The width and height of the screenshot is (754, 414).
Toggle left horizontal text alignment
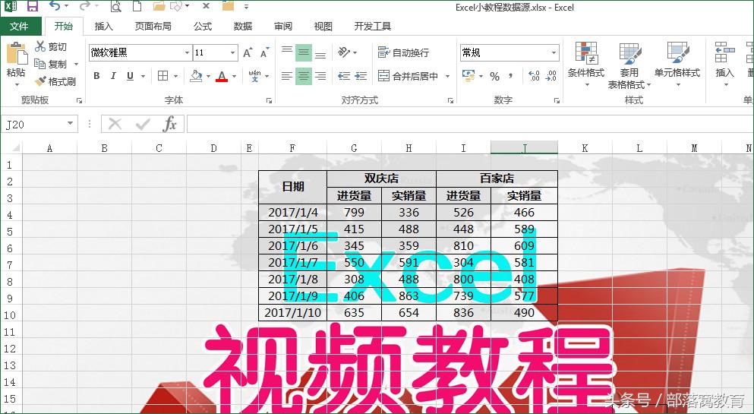[286, 76]
